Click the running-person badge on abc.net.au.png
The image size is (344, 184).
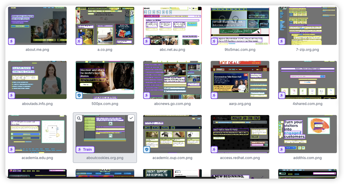tap(146, 41)
